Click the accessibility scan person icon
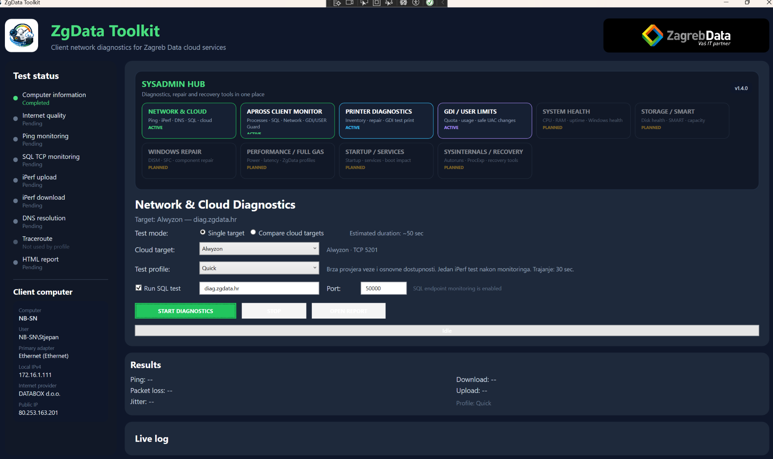 tap(416, 3)
